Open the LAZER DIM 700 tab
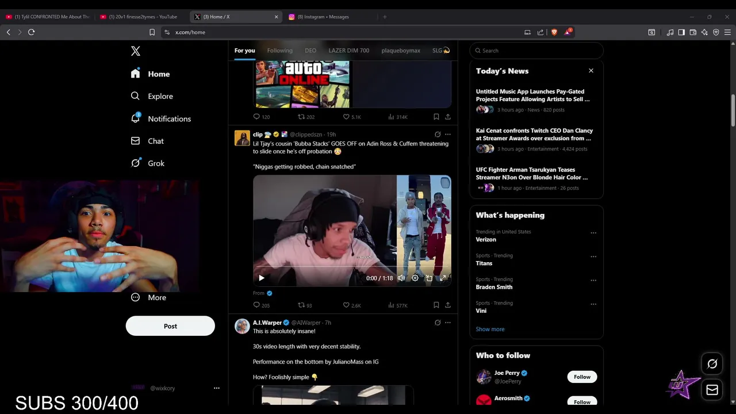The height and width of the screenshot is (414, 736). 349,51
